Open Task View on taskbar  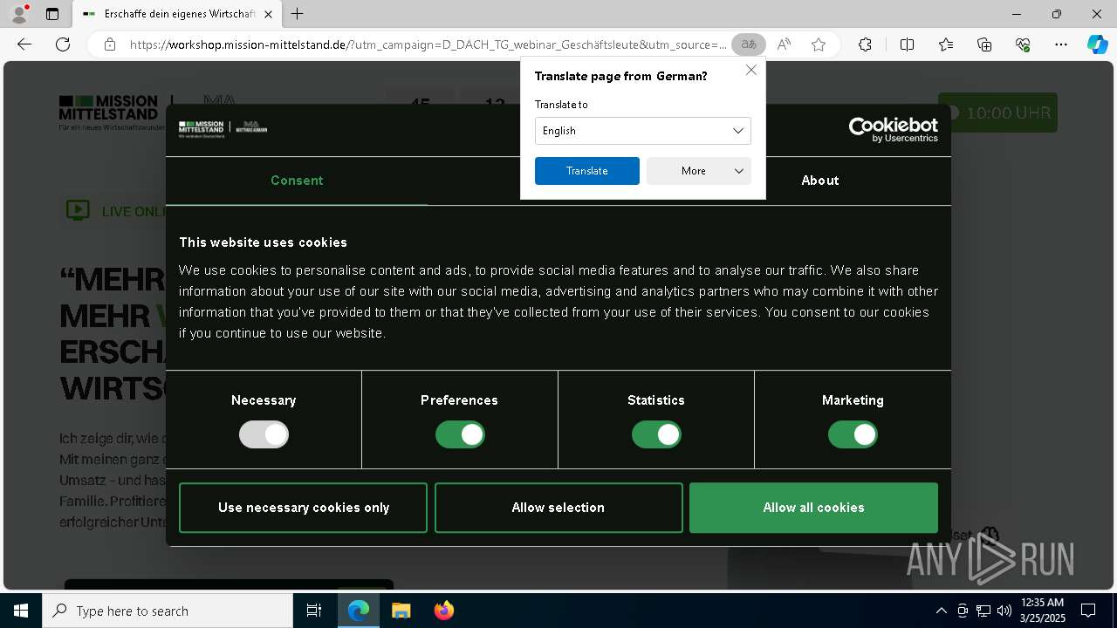pyautogui.click(x=314, y=611)
